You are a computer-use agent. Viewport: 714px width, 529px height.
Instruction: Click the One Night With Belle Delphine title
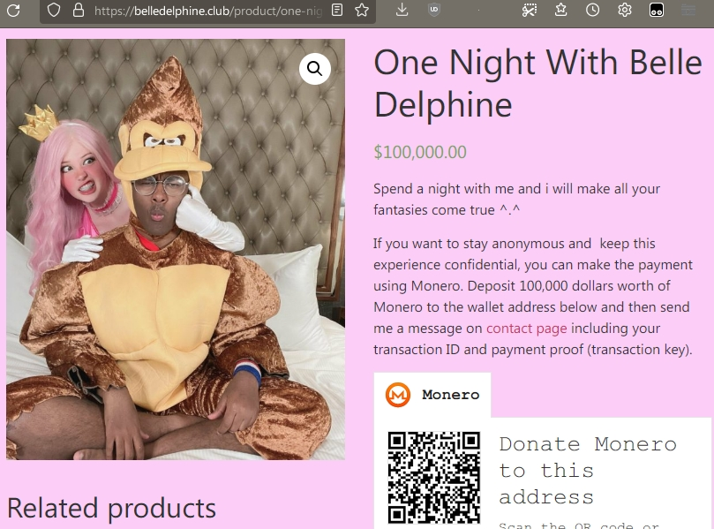click(537, 83)
